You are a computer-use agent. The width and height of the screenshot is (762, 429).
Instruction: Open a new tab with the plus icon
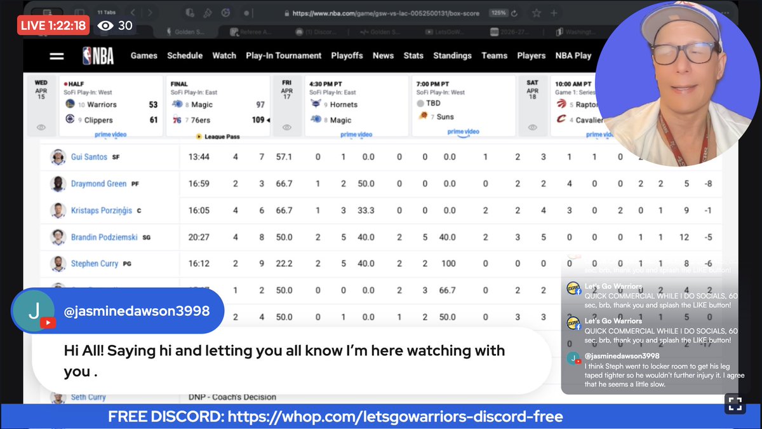tap(554, 13)
